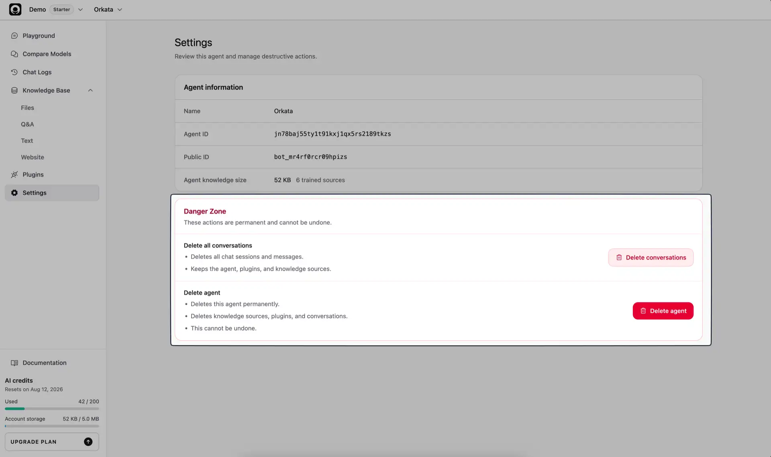Click the Demo workspace name
Viewport: 771px width, 457px height.
click(37, 10)
